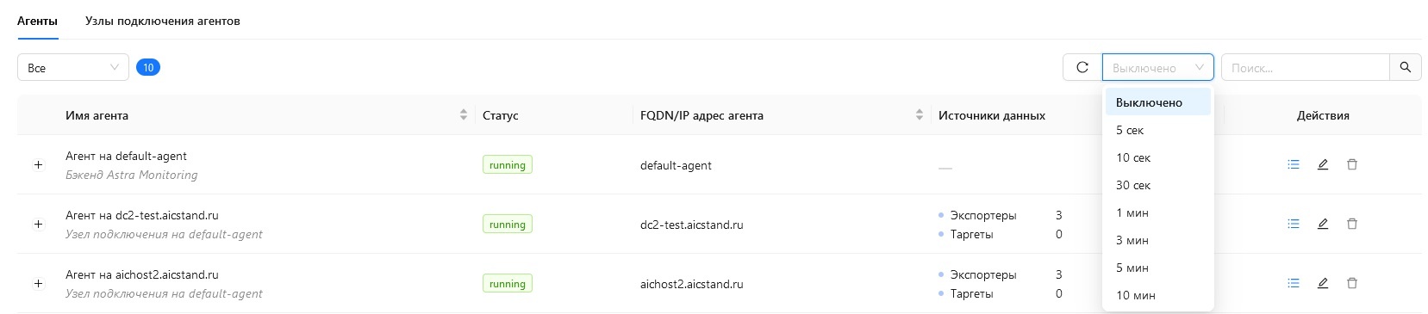The image size is (1428, 314).
Task: Switch to 'Узлы подключения агентов' tab
Action: pos(162,21)
